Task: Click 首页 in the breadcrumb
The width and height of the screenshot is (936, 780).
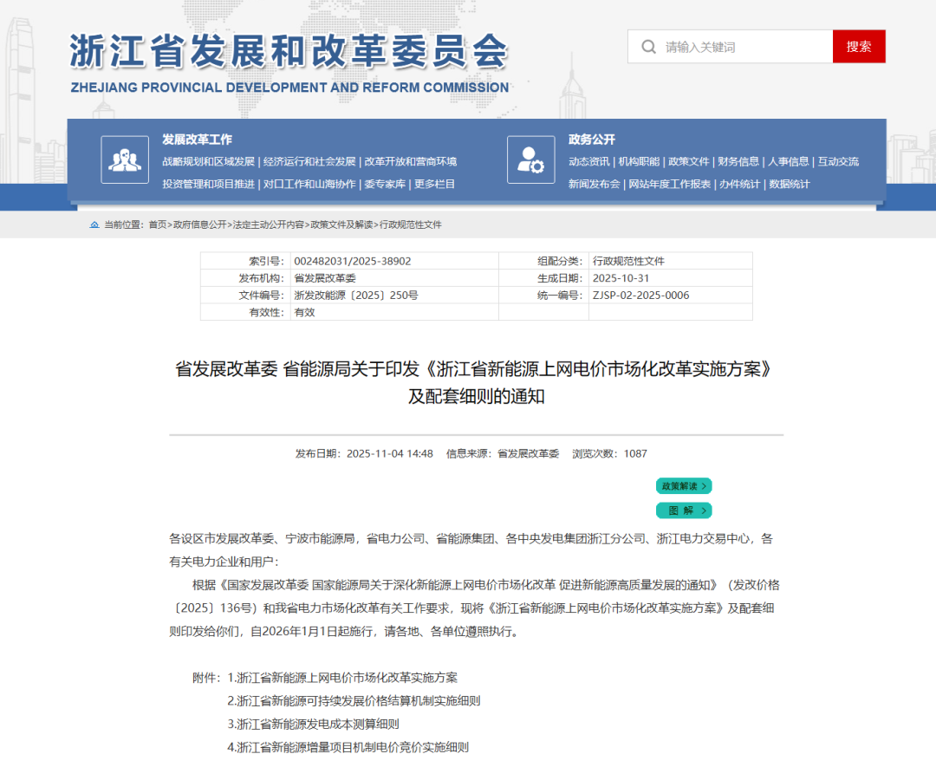Action: pyautogui.click(x=157, y=224)
